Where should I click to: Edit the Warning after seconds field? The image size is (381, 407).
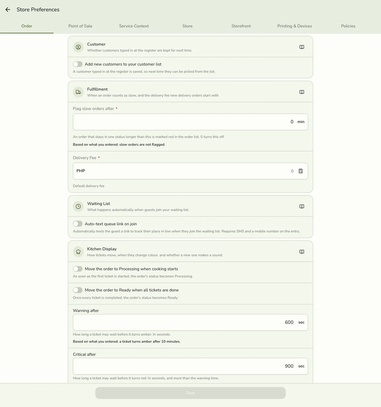pyautogui.click(x=190, y=322)
